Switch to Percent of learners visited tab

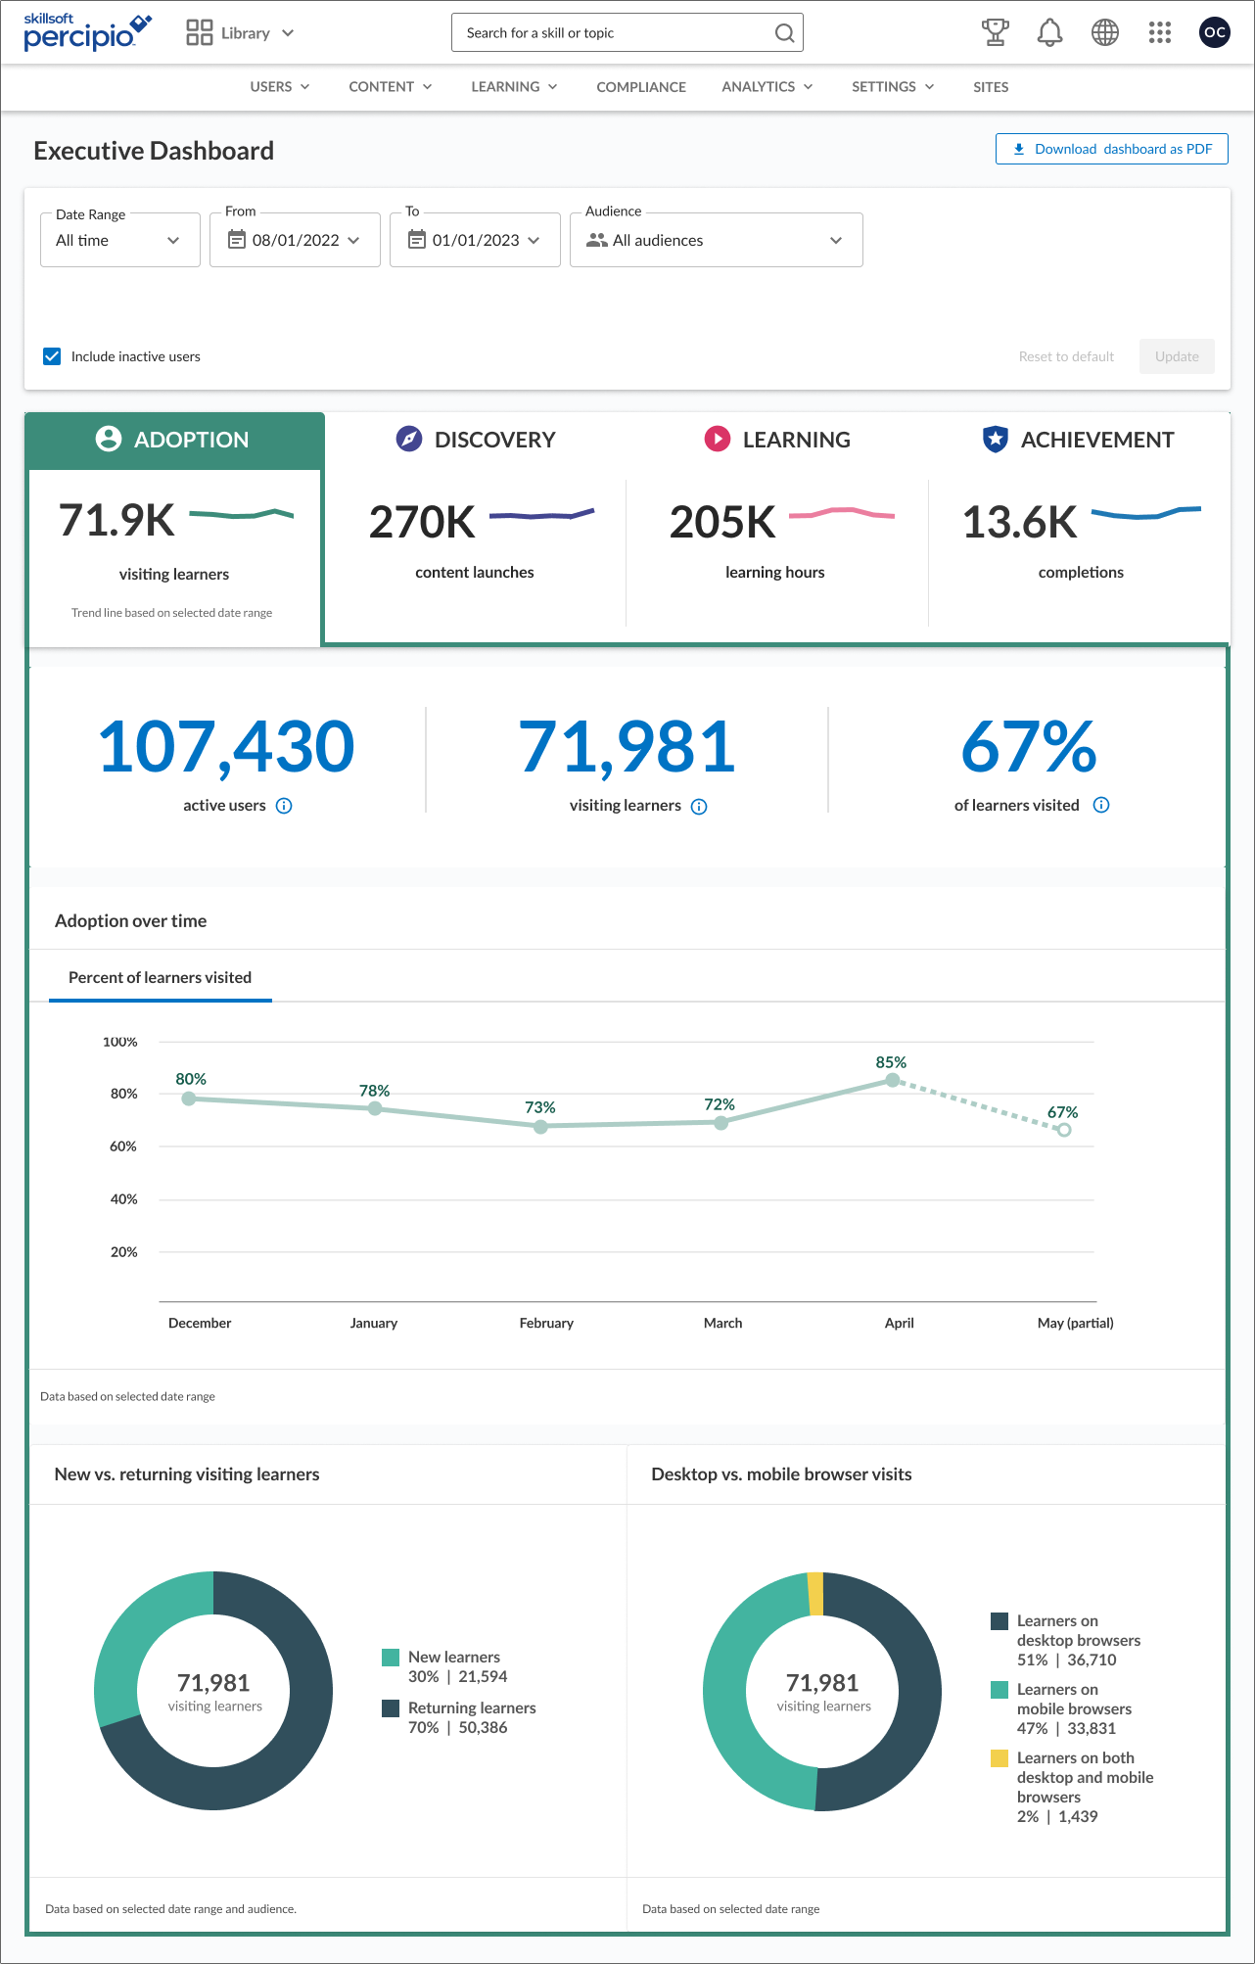161,977
